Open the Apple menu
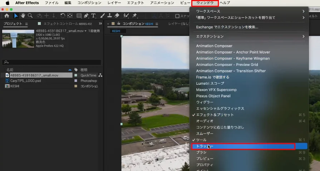Screen dimensions: 320x171 tap(8, 3)
